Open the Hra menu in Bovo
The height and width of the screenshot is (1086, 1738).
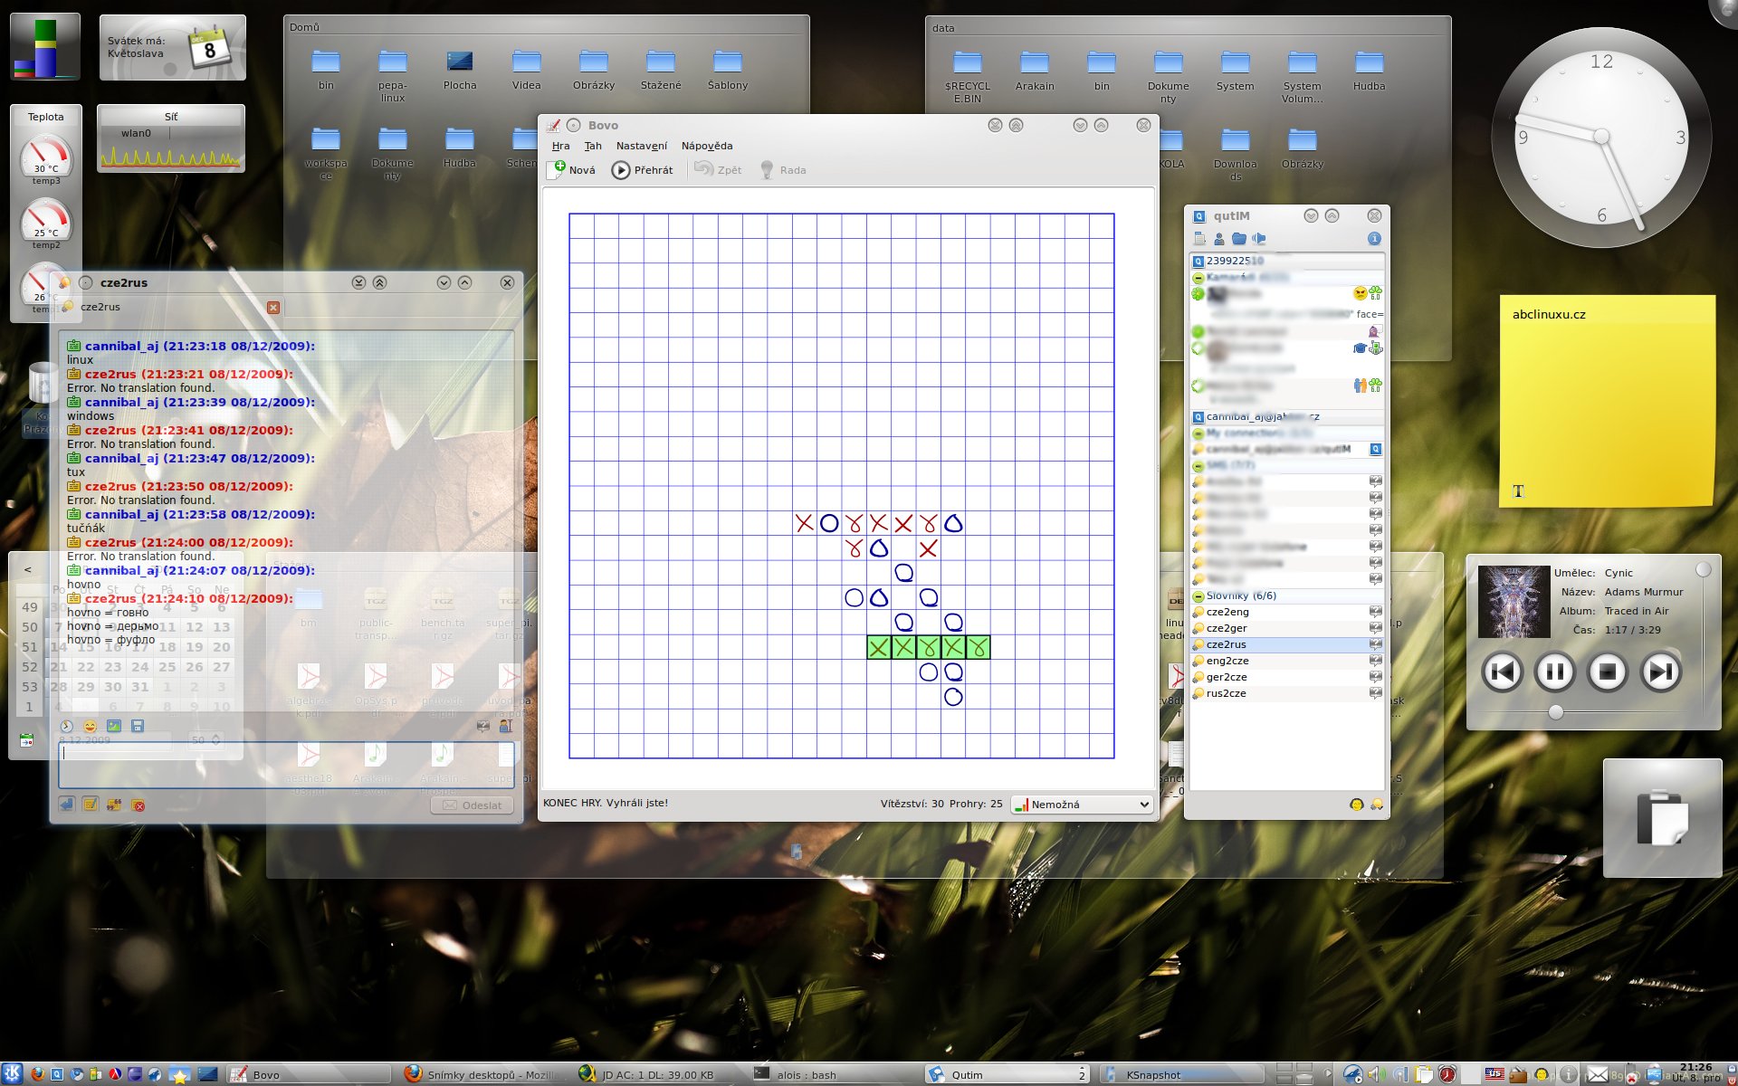point(561,146)
